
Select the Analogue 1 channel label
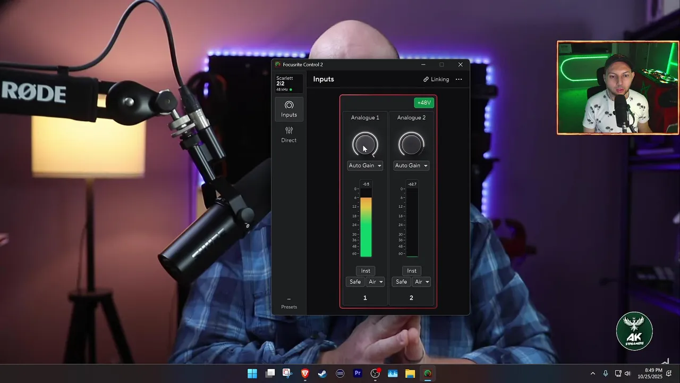(x=365, y=118)
